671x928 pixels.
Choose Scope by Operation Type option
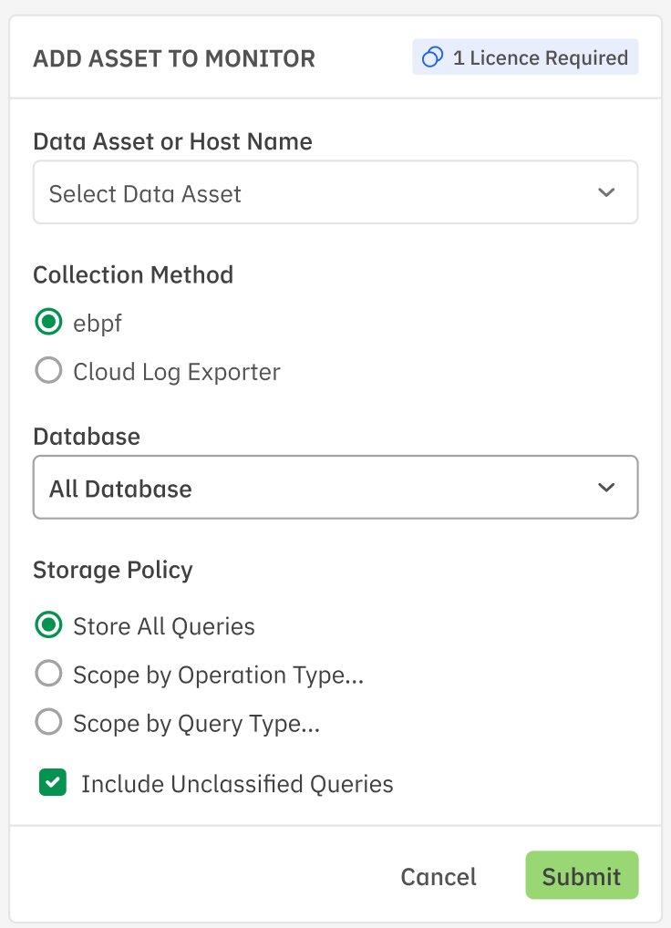48,675
